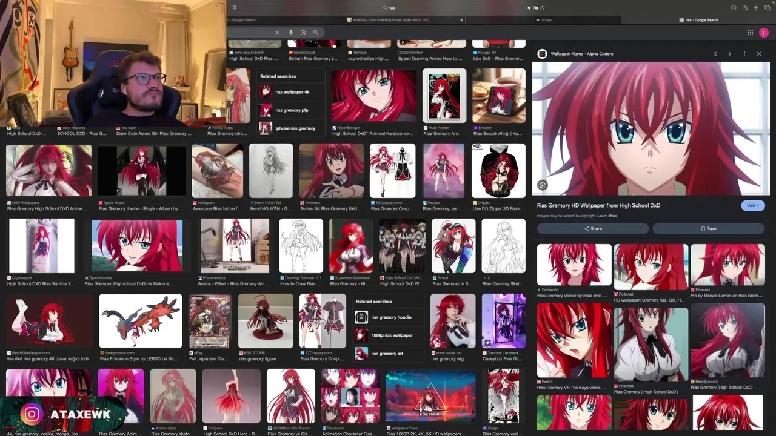Open related image Rias Gremory VS The Boys
Image resolution: width=776 pixels, height=436 pixels.
coord(574,340)
